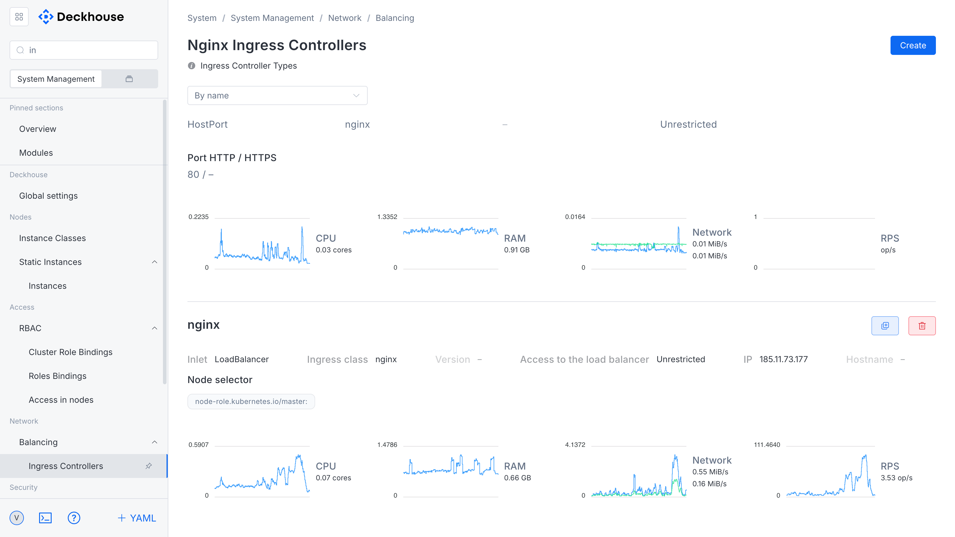The height and width of the screenshot is (537, 955).
Task: Open Overview in pinned sections
Action: 38,129
